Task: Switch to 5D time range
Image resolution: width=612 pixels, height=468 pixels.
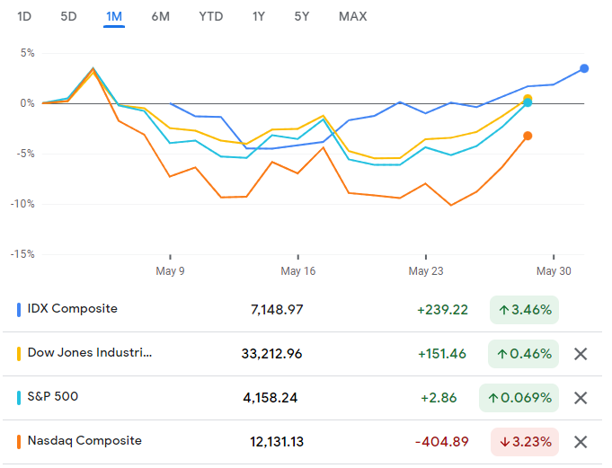Action: pos(68,16)
